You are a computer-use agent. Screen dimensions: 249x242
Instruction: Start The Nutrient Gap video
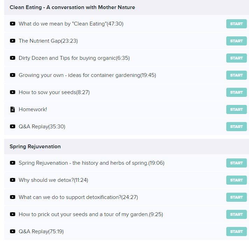pos(236,41)
